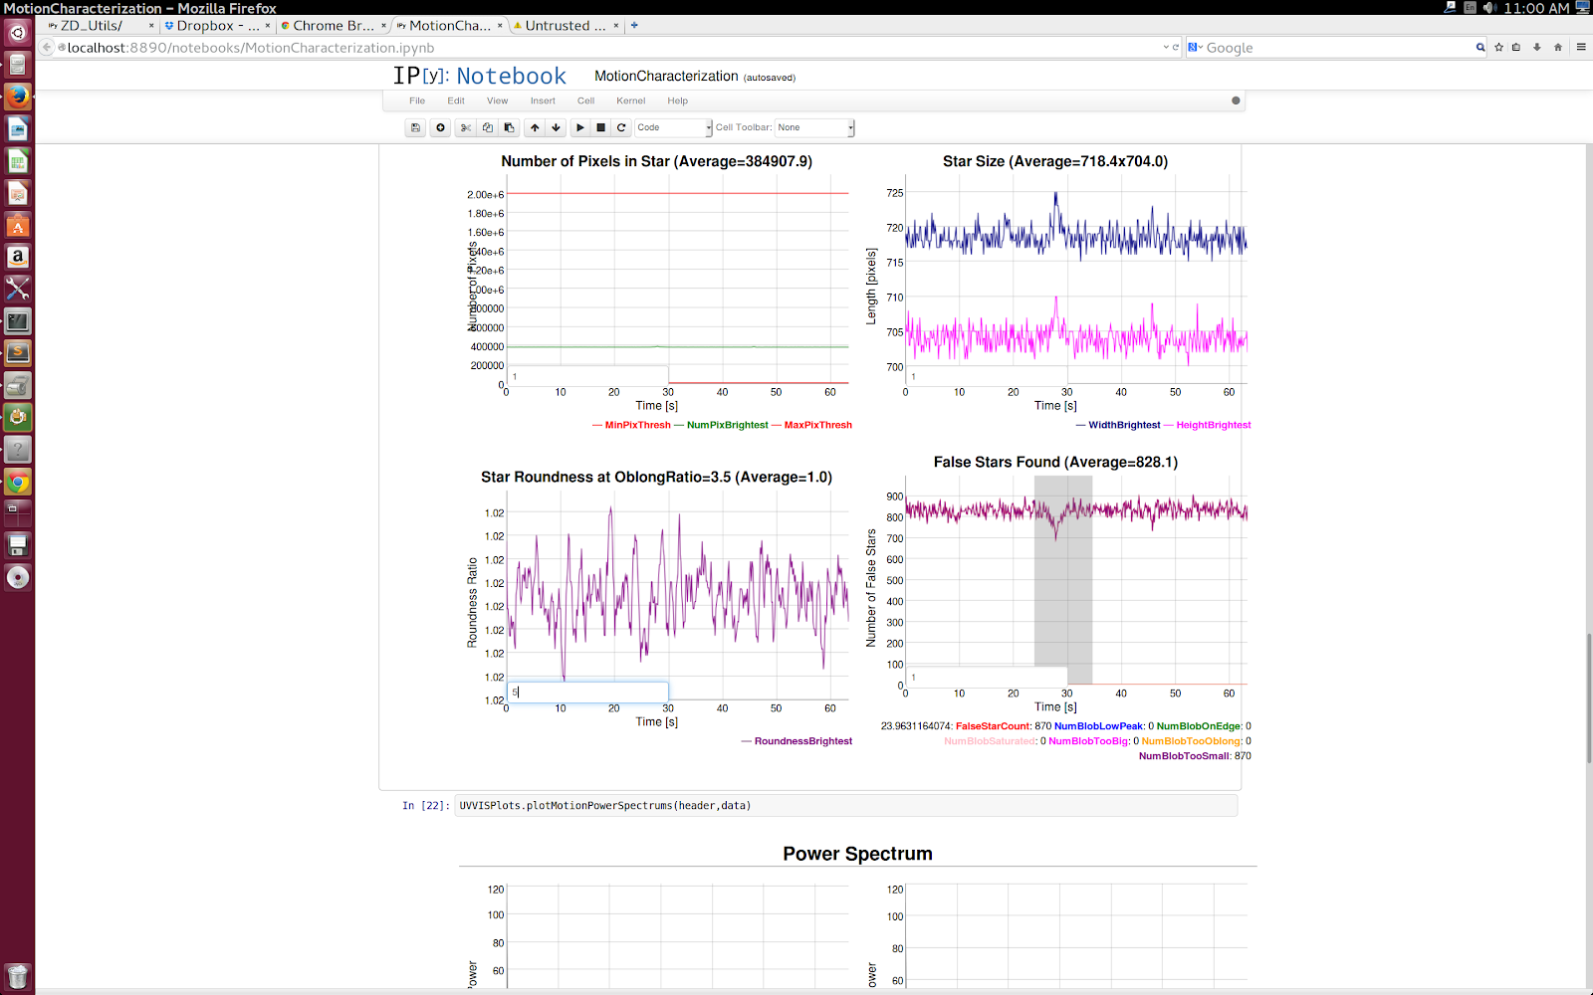
Task: Reload the page from the address bar
Action: (1176, 47)
